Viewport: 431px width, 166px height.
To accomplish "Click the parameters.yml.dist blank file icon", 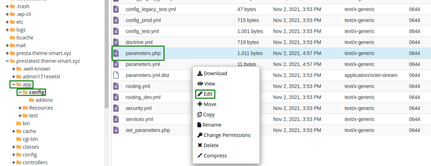I will pyautogui.click(x=116, y=75).
